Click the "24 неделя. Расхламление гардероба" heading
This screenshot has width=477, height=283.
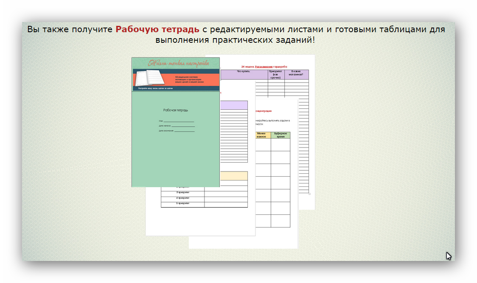[x=264, y=67]
